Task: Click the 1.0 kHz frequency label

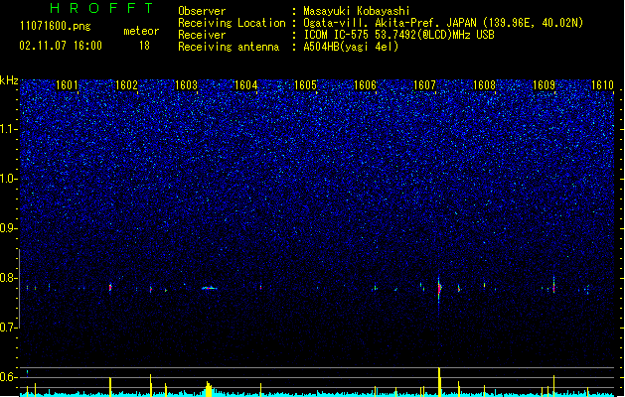Action: pyautogui.click(x=9, y=179)
